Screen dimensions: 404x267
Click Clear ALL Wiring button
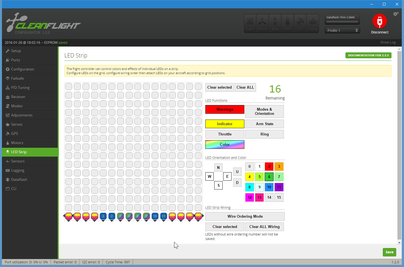[x=264, y=227]
